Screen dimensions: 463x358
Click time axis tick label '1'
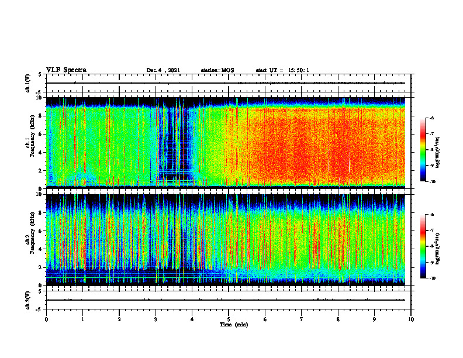point(82,319)
